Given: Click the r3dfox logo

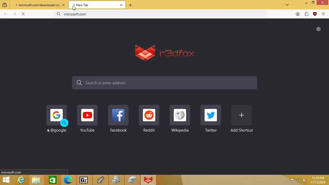Looking at the screenshot, I should [x=164, y=53].
